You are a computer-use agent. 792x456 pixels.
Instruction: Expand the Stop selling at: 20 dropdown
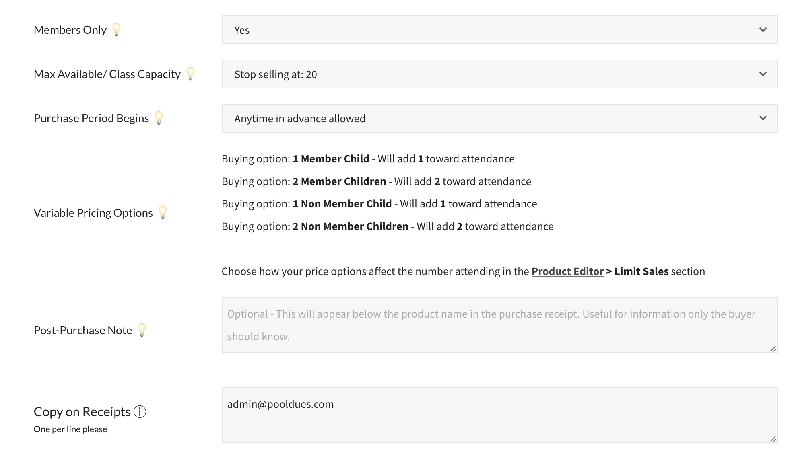pyautogui.click(x=499, y=74)
